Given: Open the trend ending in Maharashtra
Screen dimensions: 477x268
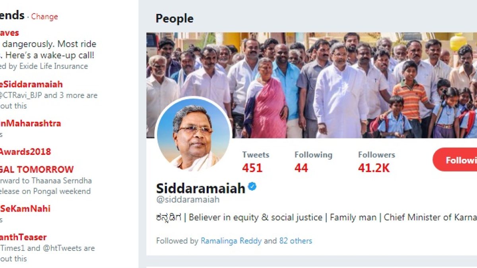Looking at the screenshot, I should click(31, 123).
